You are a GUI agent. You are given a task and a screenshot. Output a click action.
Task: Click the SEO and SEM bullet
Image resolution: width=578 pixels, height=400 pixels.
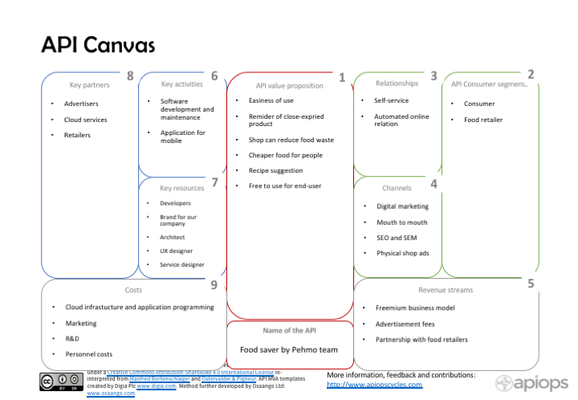(x=397, y=238)
